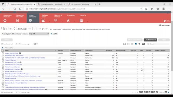Click browser refresh icon

pyautogui.click(x=15, y=9)
